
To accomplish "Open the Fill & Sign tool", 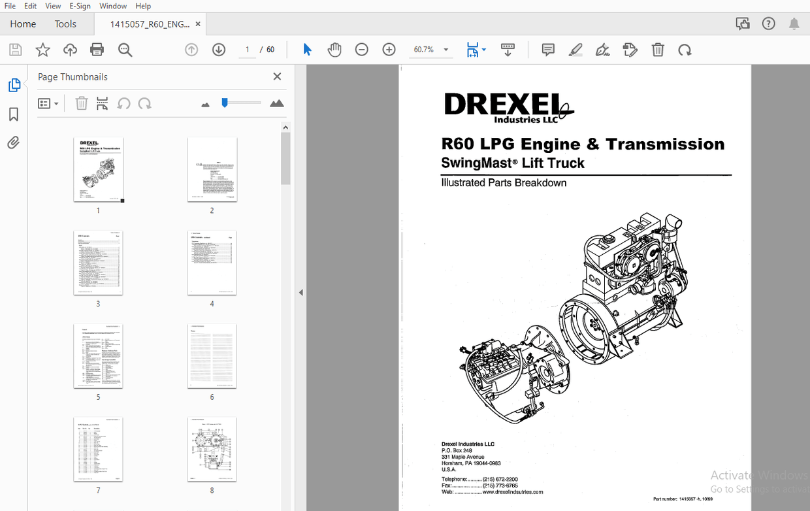I will click(602, 50).
